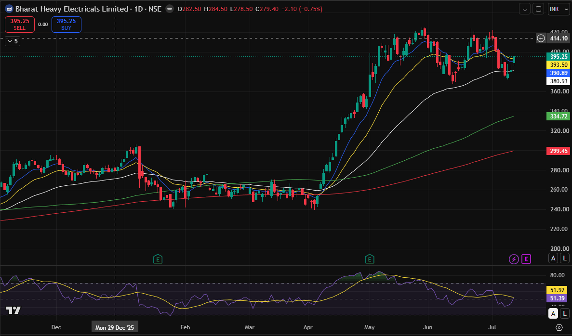This screenshot has width=572, height=336.
Task: Collapse the indicator legend showing 5
Action: [13, 41]
